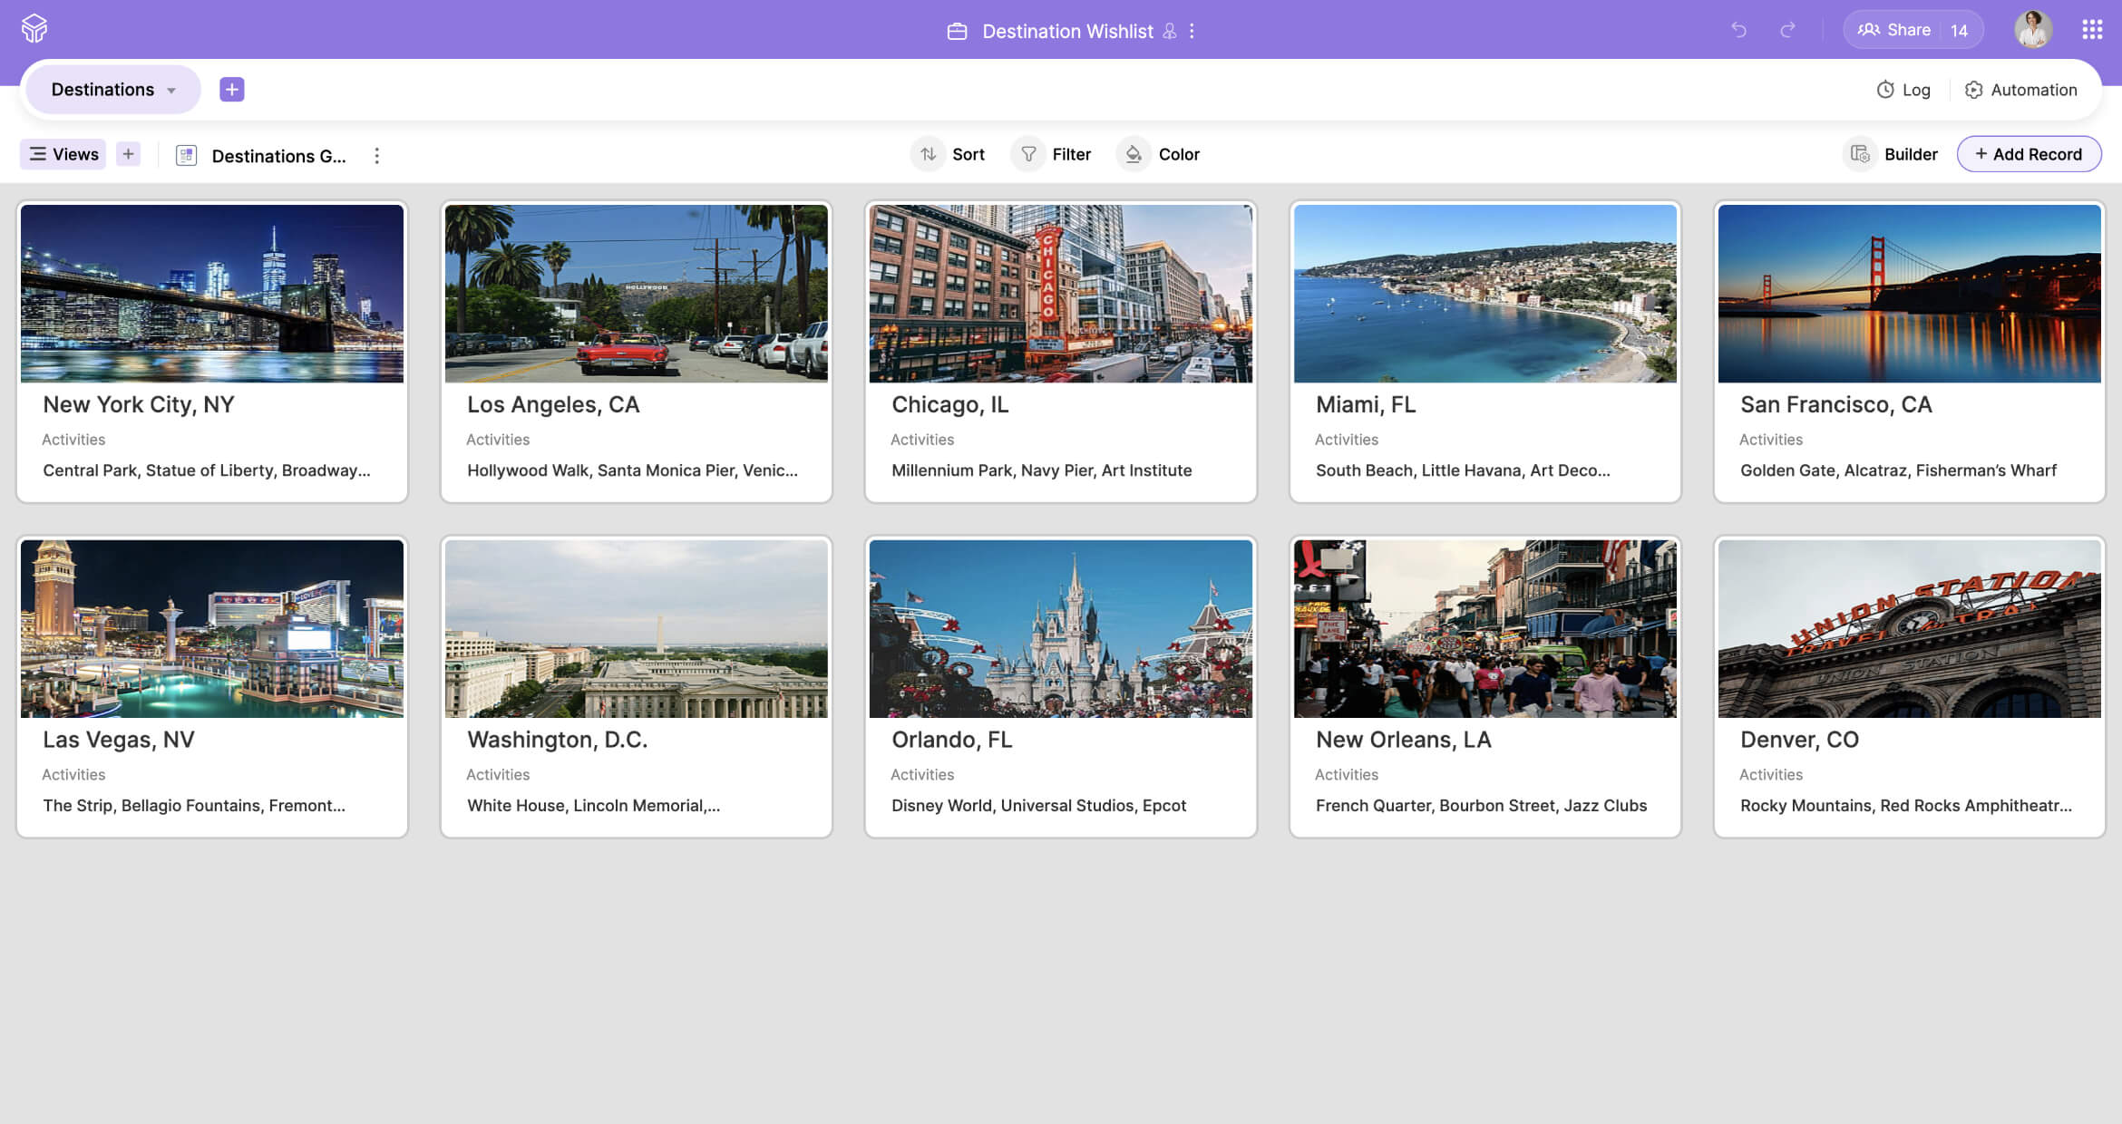This screenshot has width=2122, height=1124.
Task: Open the Destinations Gallery view options dots
Action: click(x=377, y=155)
